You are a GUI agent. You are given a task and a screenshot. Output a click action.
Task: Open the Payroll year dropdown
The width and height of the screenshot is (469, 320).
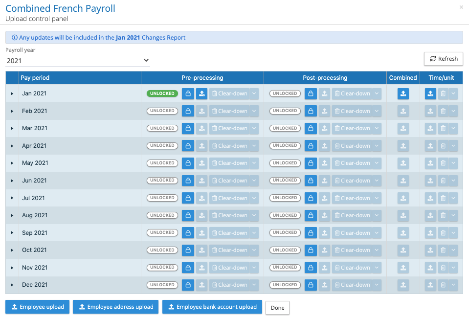tap(78, 60)
